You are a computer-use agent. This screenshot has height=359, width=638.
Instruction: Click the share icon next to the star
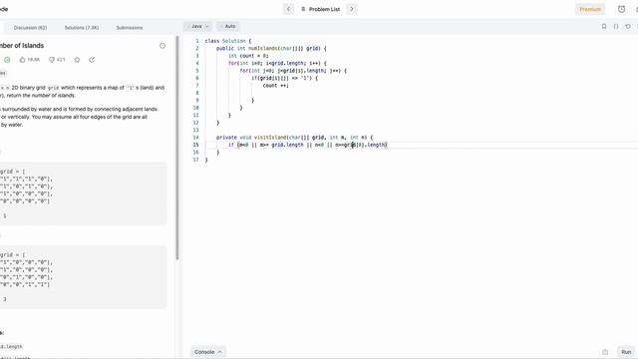(92, 60)
